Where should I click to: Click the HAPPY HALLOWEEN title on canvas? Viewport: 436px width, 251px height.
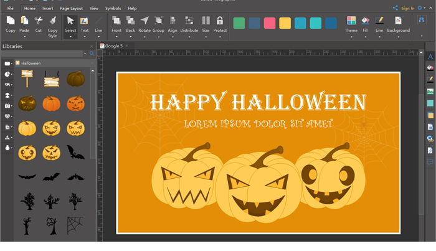point(258,102)
